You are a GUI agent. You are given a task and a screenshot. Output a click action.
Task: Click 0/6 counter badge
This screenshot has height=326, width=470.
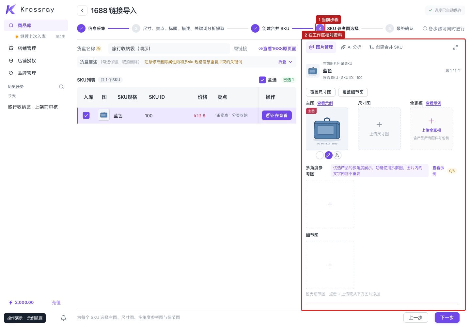point(452,171)
